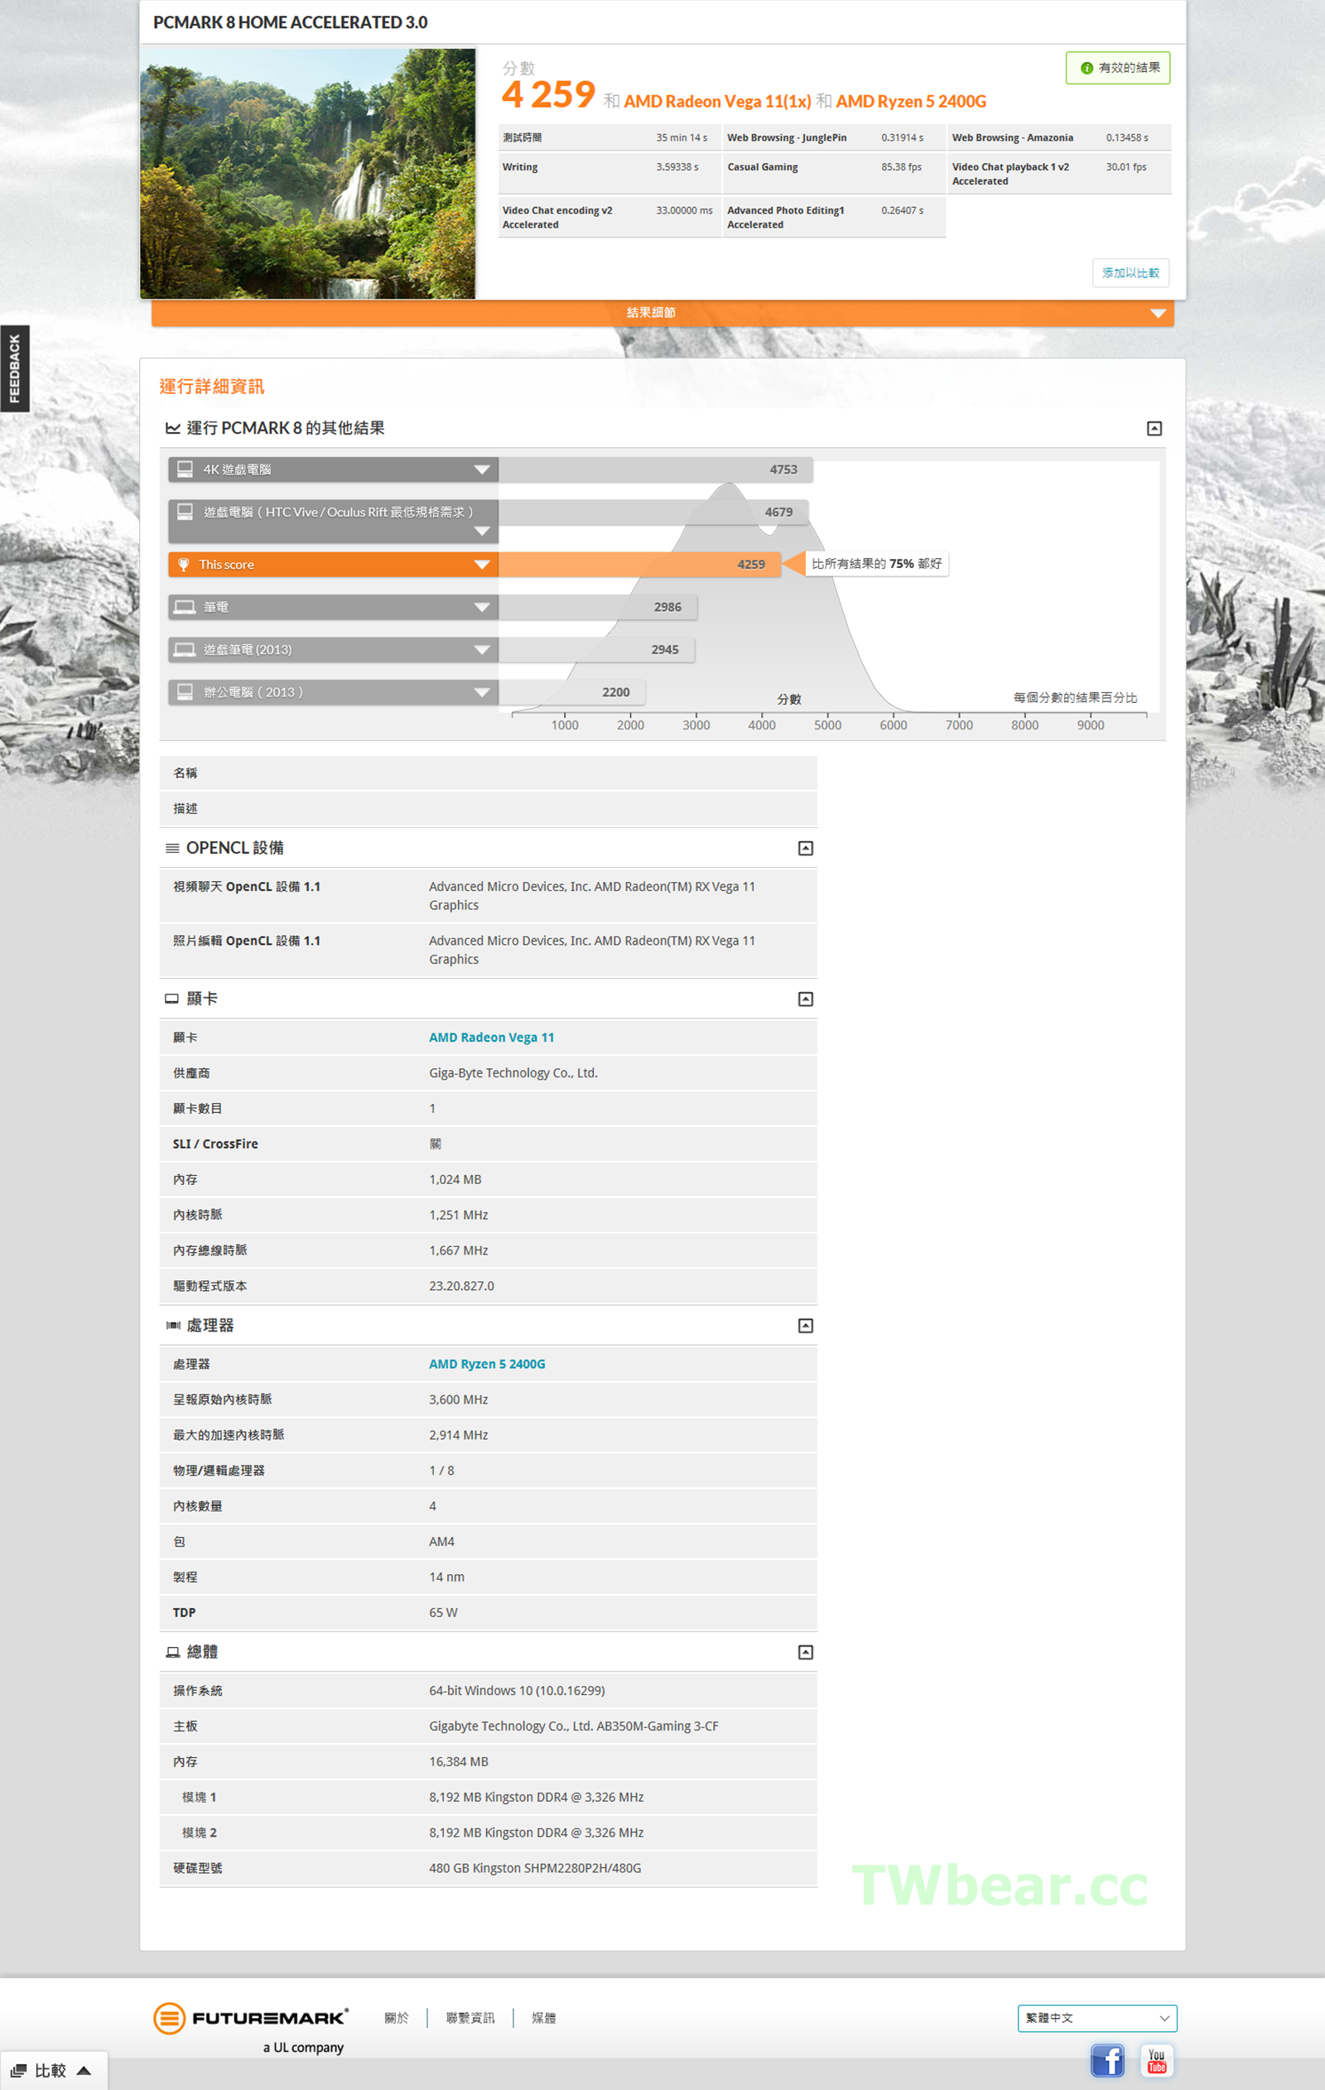The image size is (1325, 2090).
Task: Click the 運行詳細資訊 heading
Action: [x=211, y=386]
